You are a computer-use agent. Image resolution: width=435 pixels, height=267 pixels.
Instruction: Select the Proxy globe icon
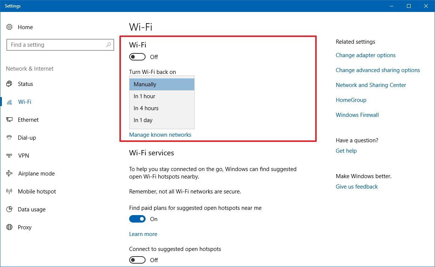point(9,227)
